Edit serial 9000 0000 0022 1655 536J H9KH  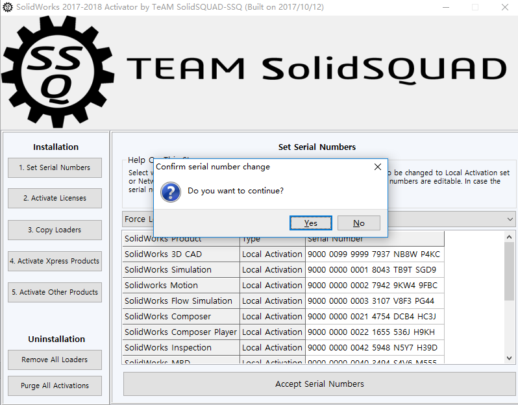coord(375,332)
